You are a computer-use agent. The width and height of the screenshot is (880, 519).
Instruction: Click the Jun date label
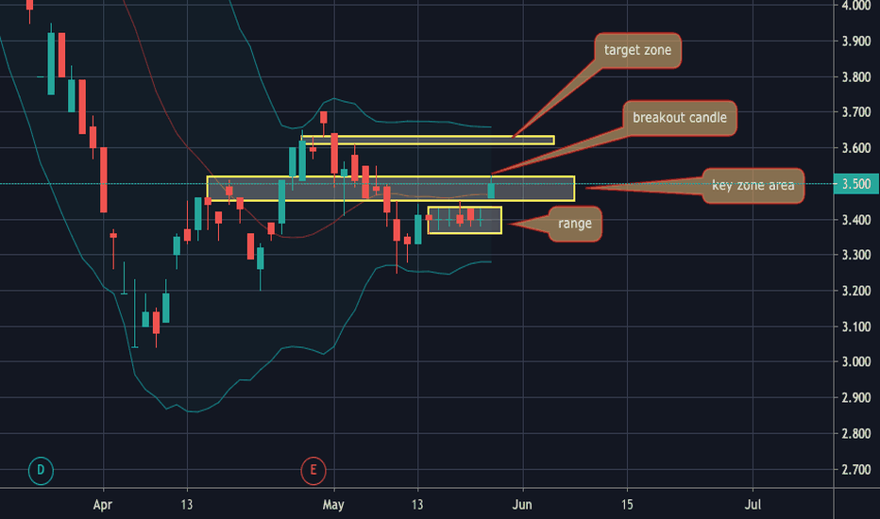click(522, 505)
